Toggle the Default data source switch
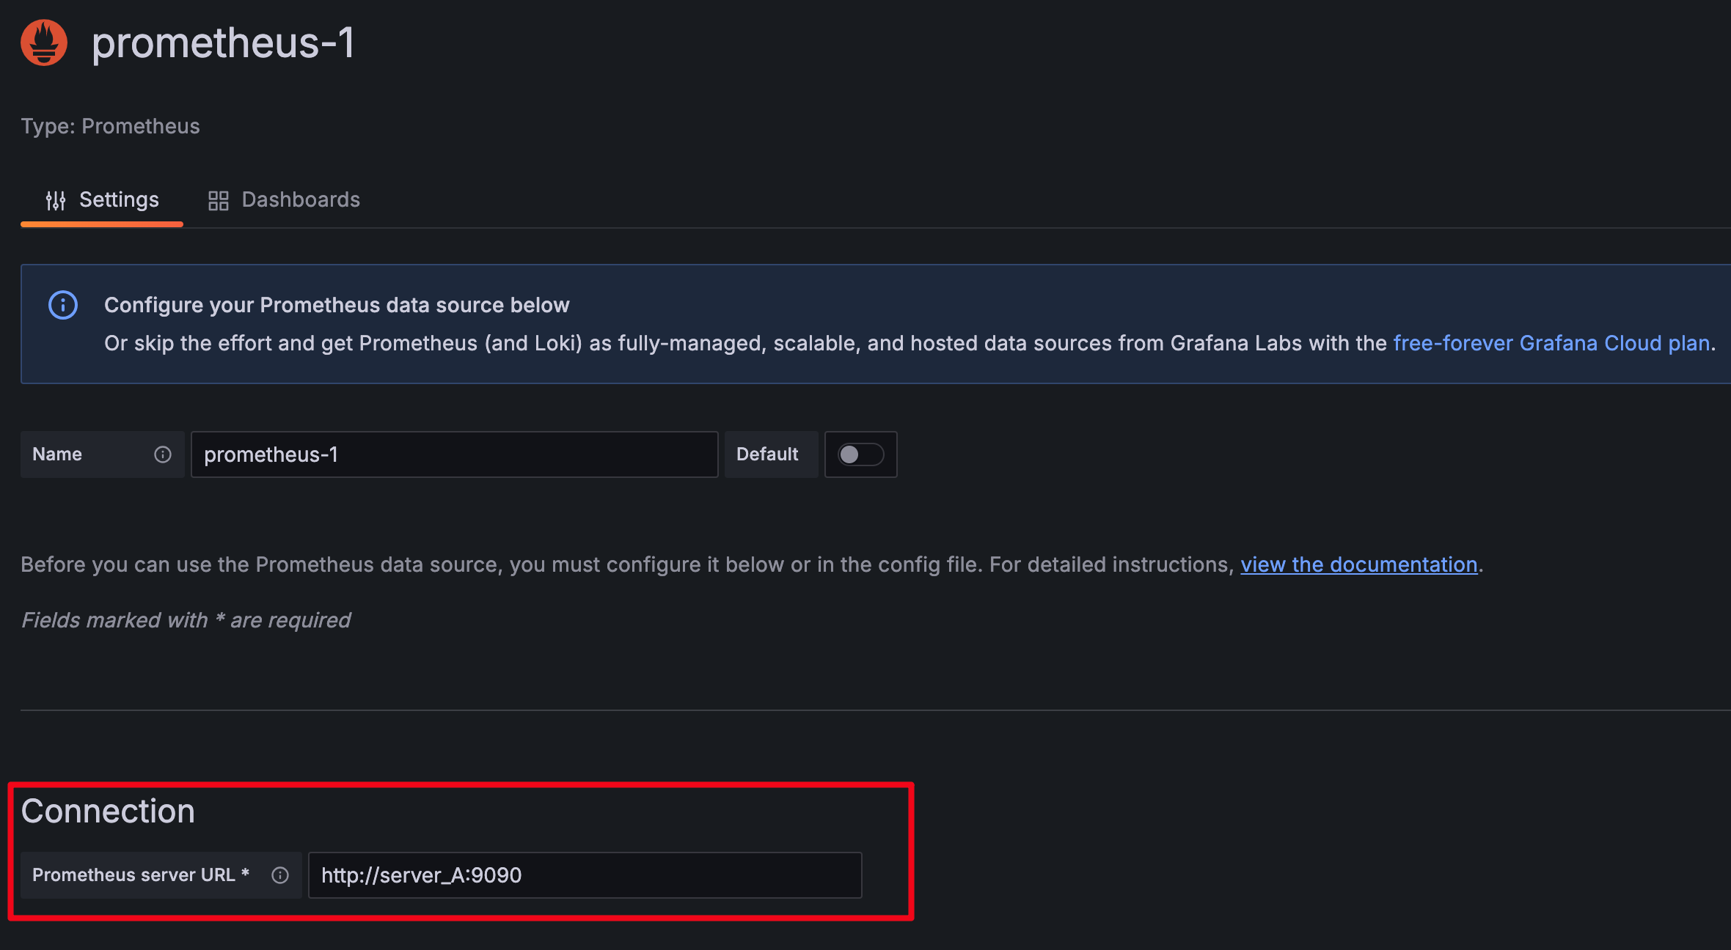 (861, 454)
